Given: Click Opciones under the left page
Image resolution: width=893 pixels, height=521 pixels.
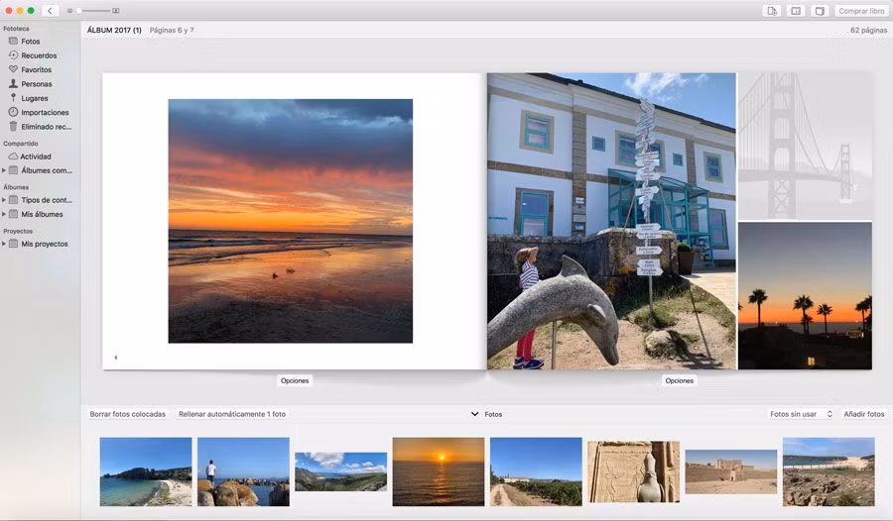Looking at the screenshot, I should [295, 380].
